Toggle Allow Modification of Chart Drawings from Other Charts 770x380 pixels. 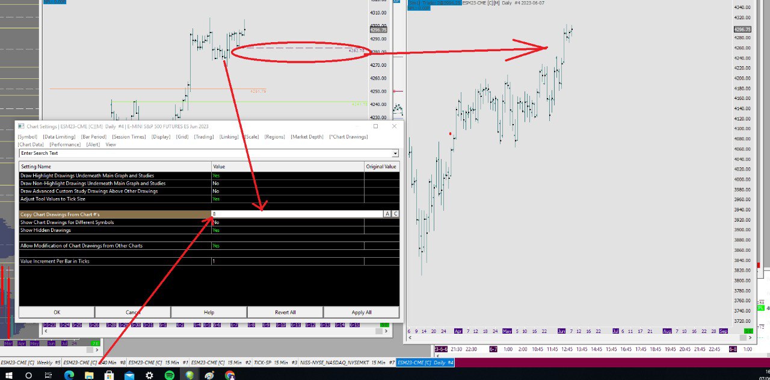pos(288,246)
